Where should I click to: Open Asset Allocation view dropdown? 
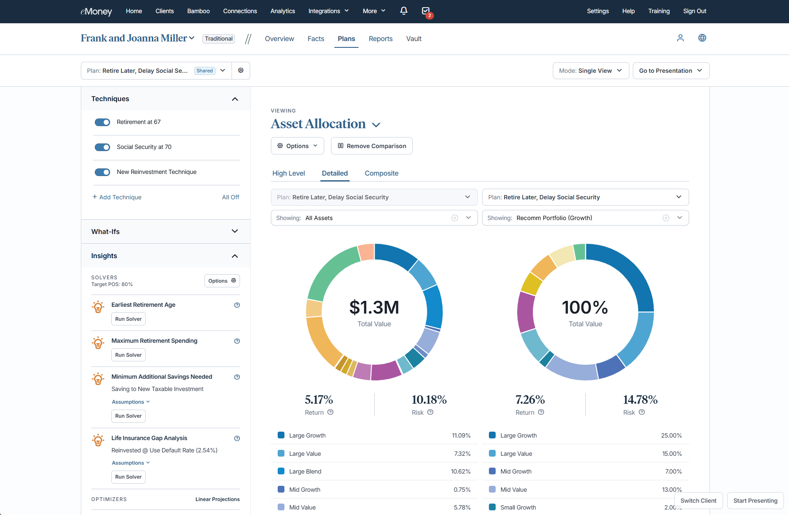[x=376, y=125]
